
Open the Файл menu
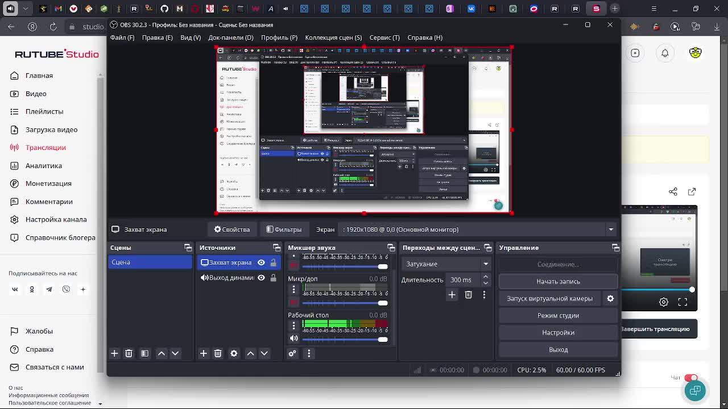122,37
